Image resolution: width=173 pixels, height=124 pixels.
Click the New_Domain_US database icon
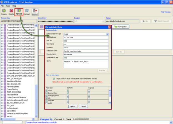tap(5, 84)
